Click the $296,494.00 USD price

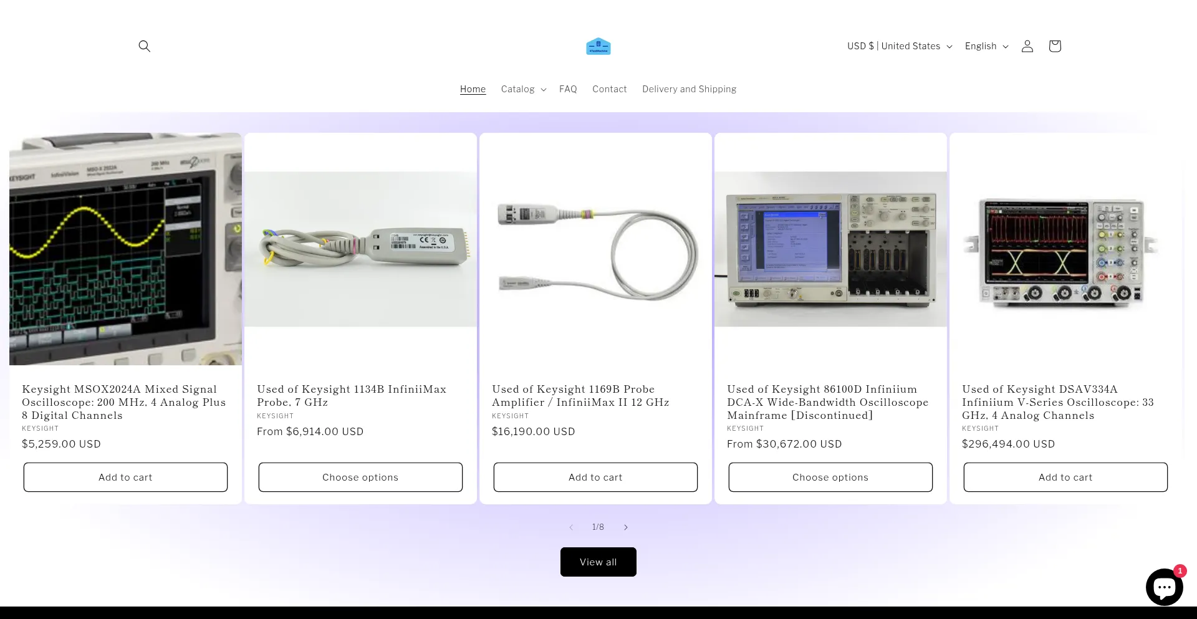[x=1008, y=444]
